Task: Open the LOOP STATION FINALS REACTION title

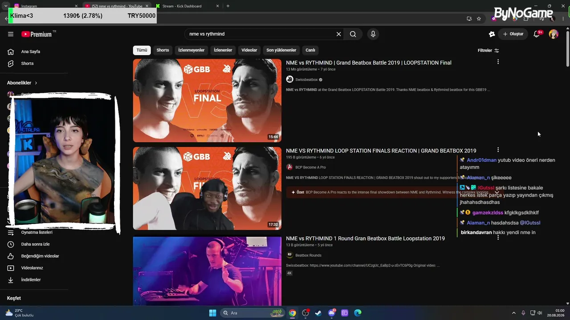Action: pyautogui.click(x=381, y=151)
